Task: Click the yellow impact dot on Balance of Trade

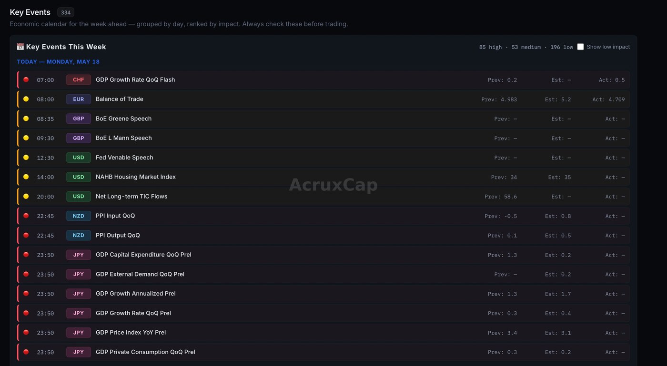Action: (x=26, y=99)
